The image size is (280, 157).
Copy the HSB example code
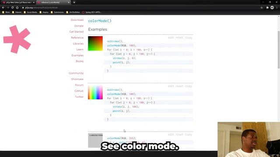point(189,86)
